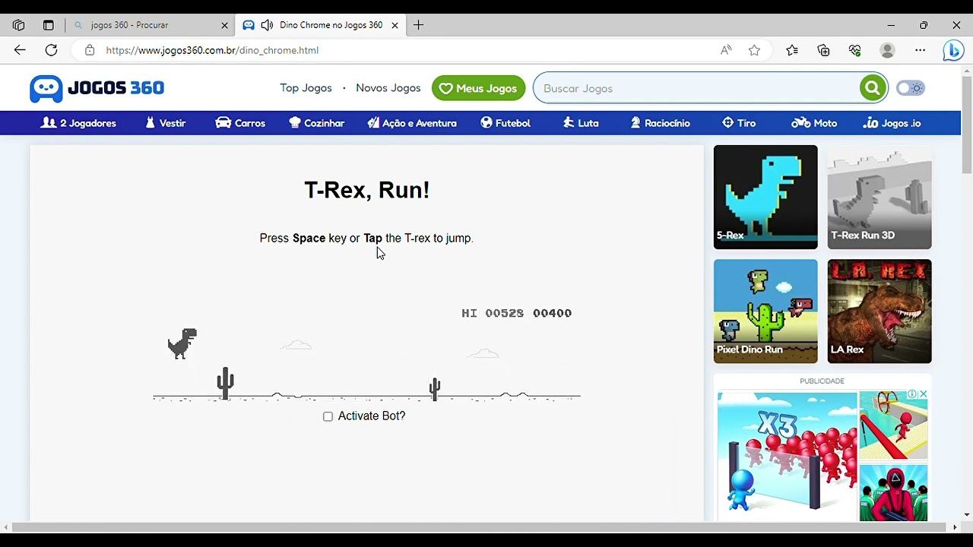Open a new browser tab
The height and width of the screenshot is (547, 973).
click(x=418, y=25)
